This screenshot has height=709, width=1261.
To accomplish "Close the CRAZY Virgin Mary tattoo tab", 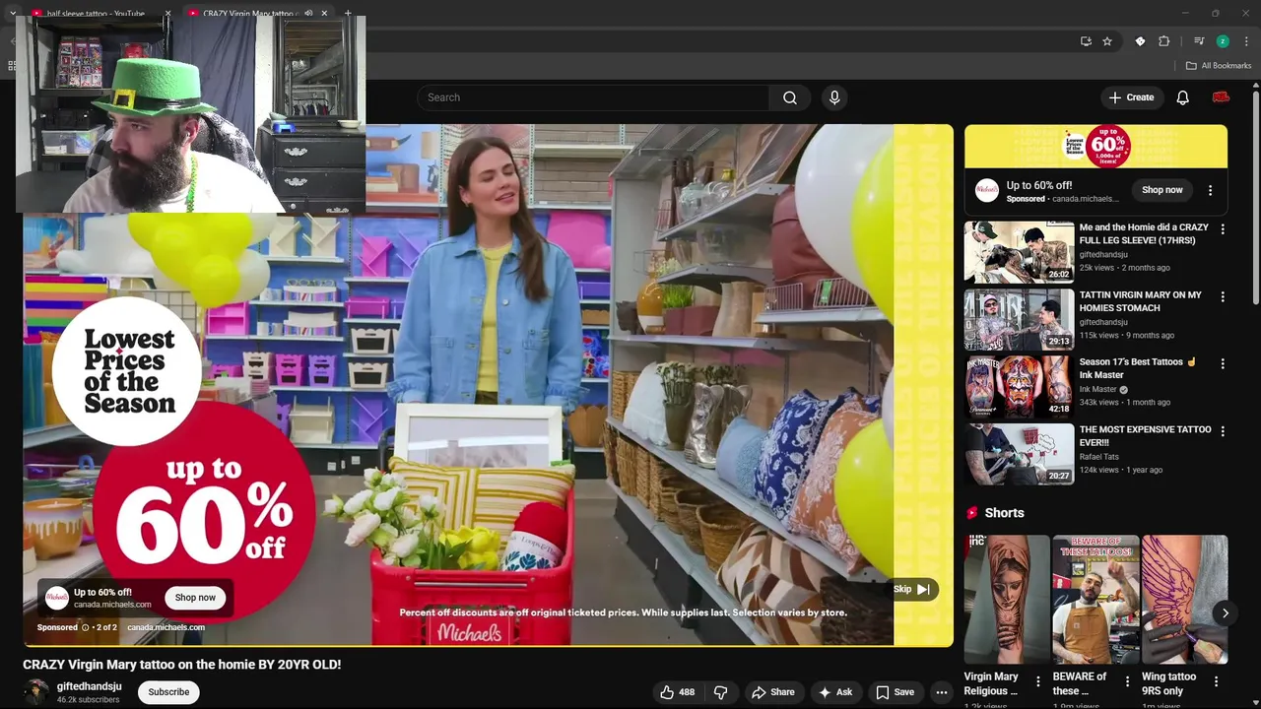I will (x=324, y=14).
